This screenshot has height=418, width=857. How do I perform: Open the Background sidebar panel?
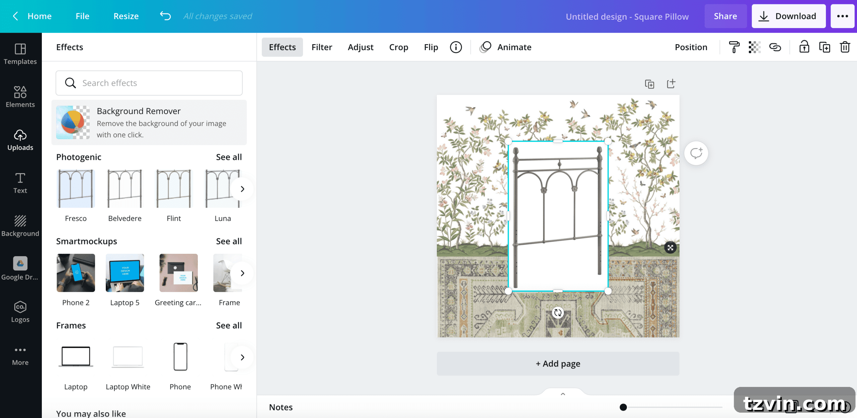click(x=20, y=226)
